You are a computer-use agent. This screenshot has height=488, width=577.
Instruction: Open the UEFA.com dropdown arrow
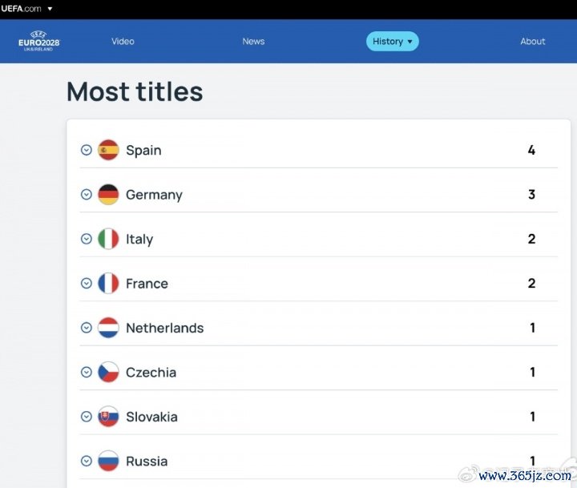[x=50, y=9]
